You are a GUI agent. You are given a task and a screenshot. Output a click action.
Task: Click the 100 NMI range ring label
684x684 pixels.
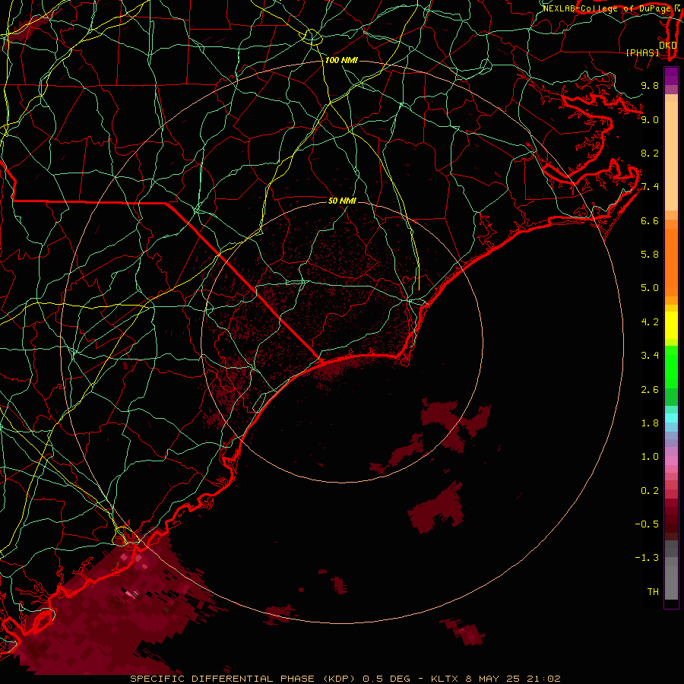click(341, 60)
